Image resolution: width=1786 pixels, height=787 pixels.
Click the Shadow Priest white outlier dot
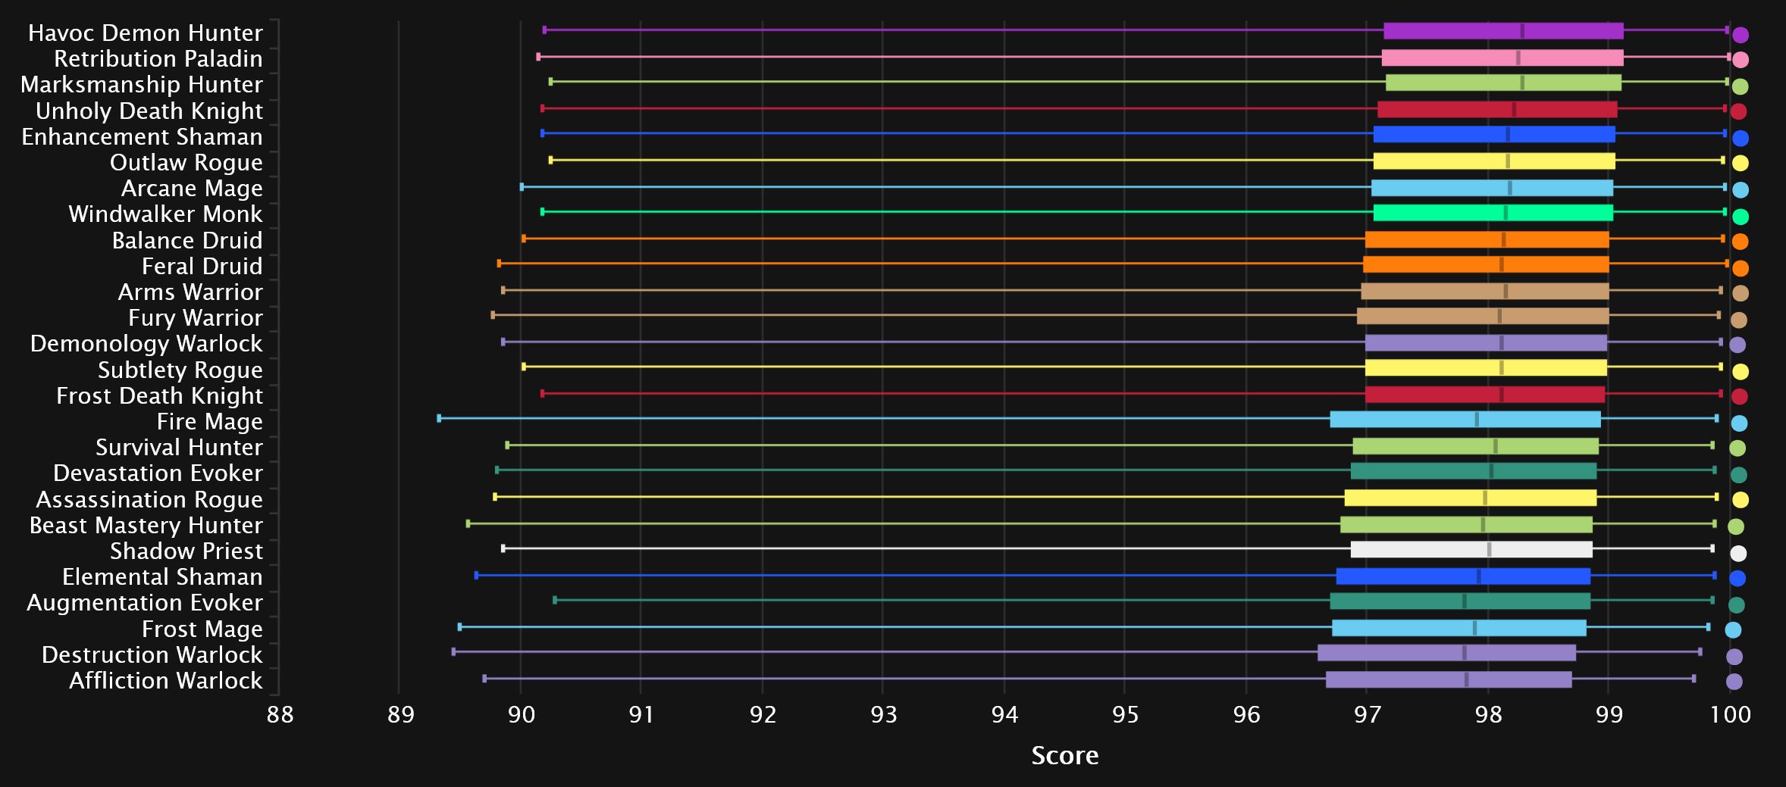[x=1738, y=553]
